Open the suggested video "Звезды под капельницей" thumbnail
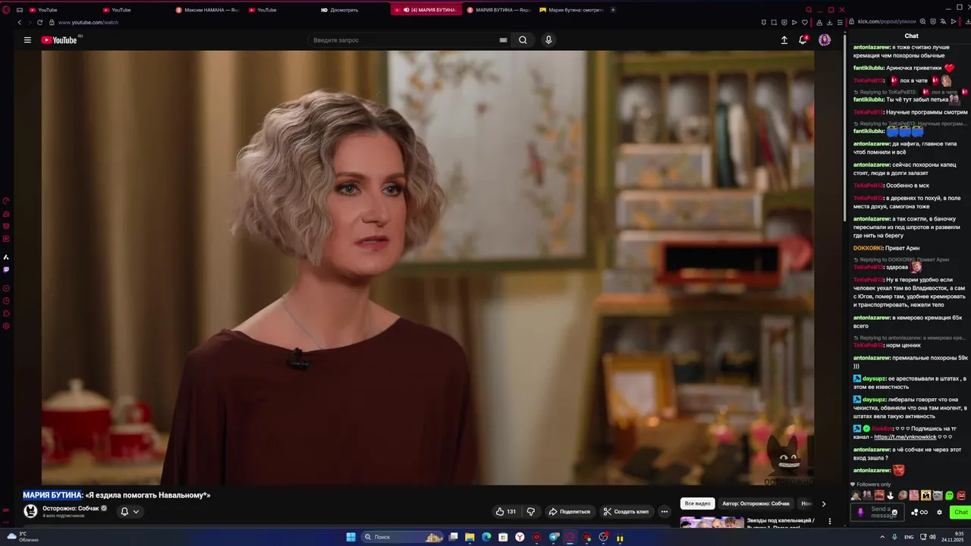The image size is (971, 546). point(712,522)
